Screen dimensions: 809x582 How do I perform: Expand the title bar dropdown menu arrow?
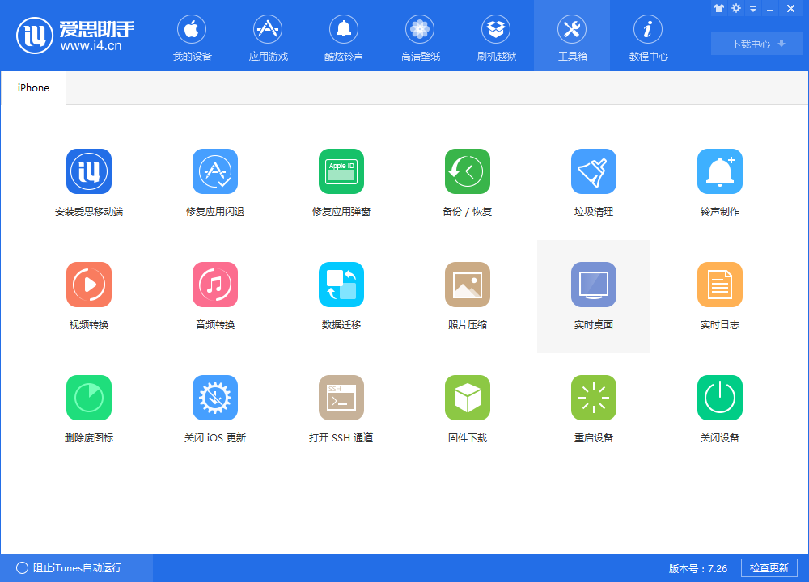click(x=752, y=9)
